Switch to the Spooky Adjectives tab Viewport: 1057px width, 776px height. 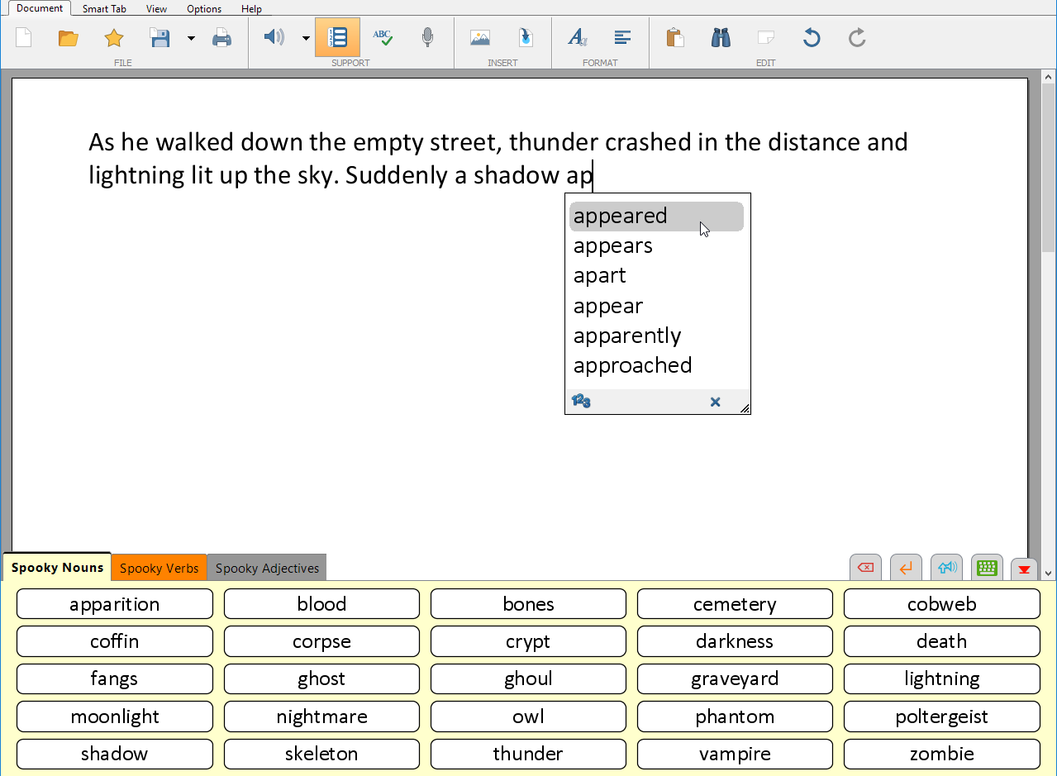click(x=266, y=568)
